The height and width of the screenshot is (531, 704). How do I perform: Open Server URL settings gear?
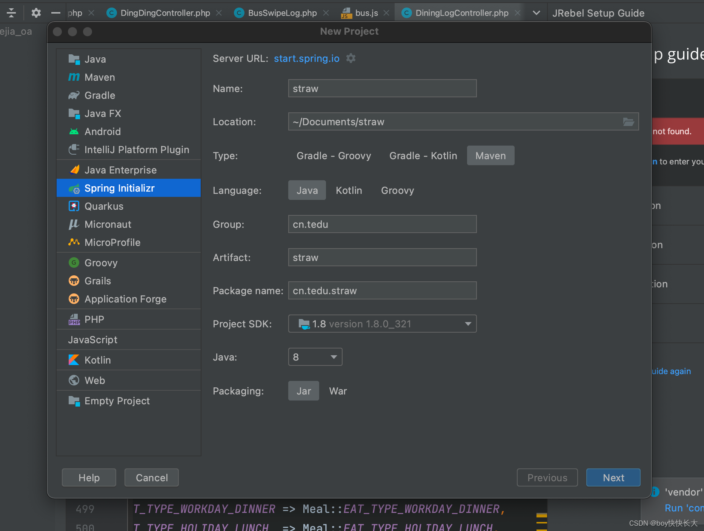pyautogui.click(x=351, y=58)
